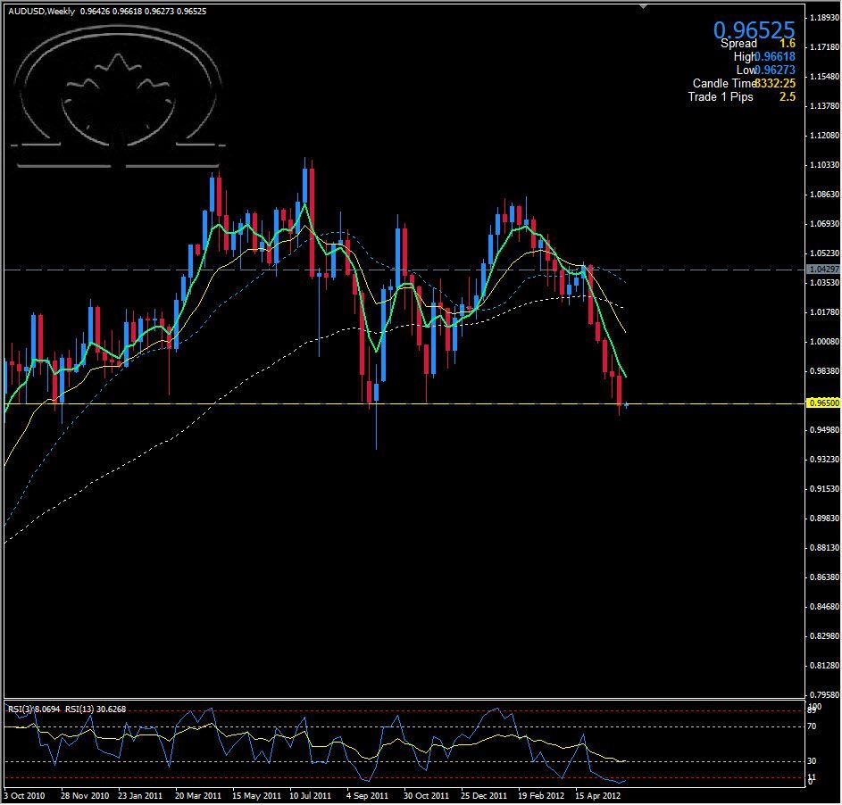The width and height of the screenshot is (842, 805).
Task: Click the small blue current-price cross marker
Action: [627, 405]
